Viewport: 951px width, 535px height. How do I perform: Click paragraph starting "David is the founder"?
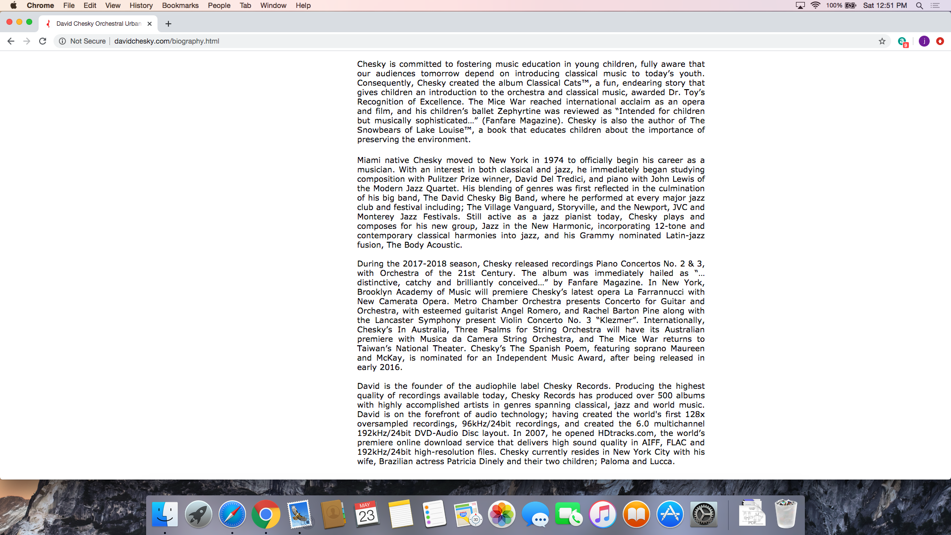[x=530, y=424]
